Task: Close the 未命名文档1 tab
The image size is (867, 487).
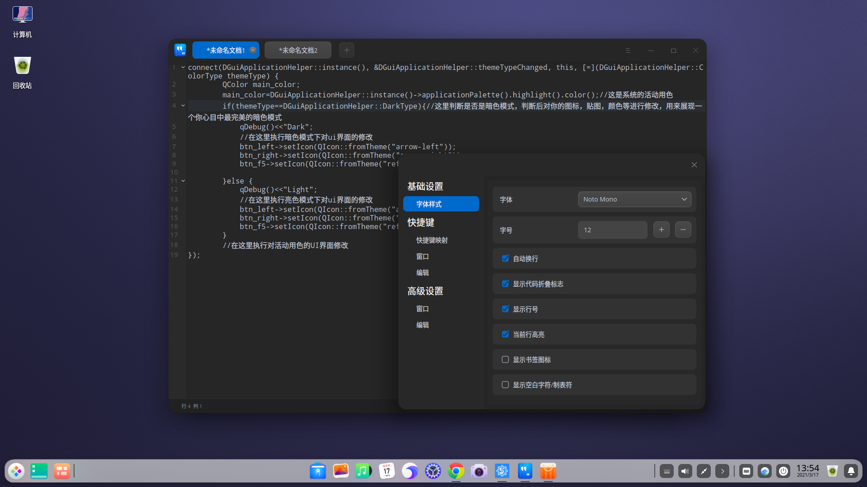Action: pyautogui.click(x=253, y=50)
